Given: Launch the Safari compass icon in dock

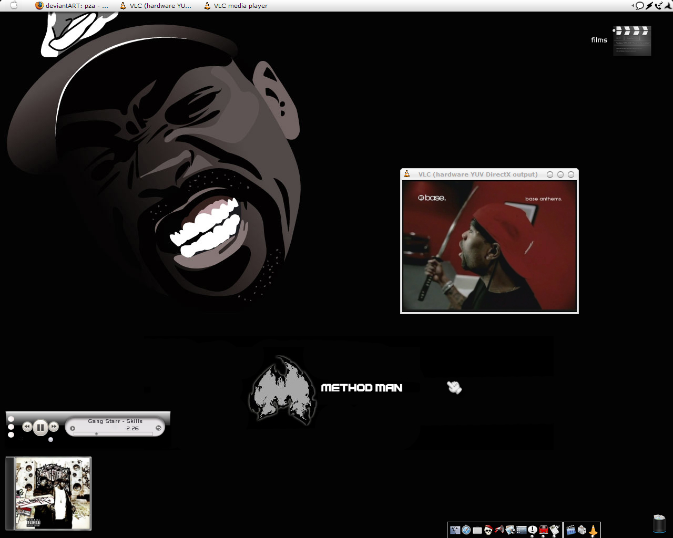Looking at the screenshot, I should click(x=466, y=530).
